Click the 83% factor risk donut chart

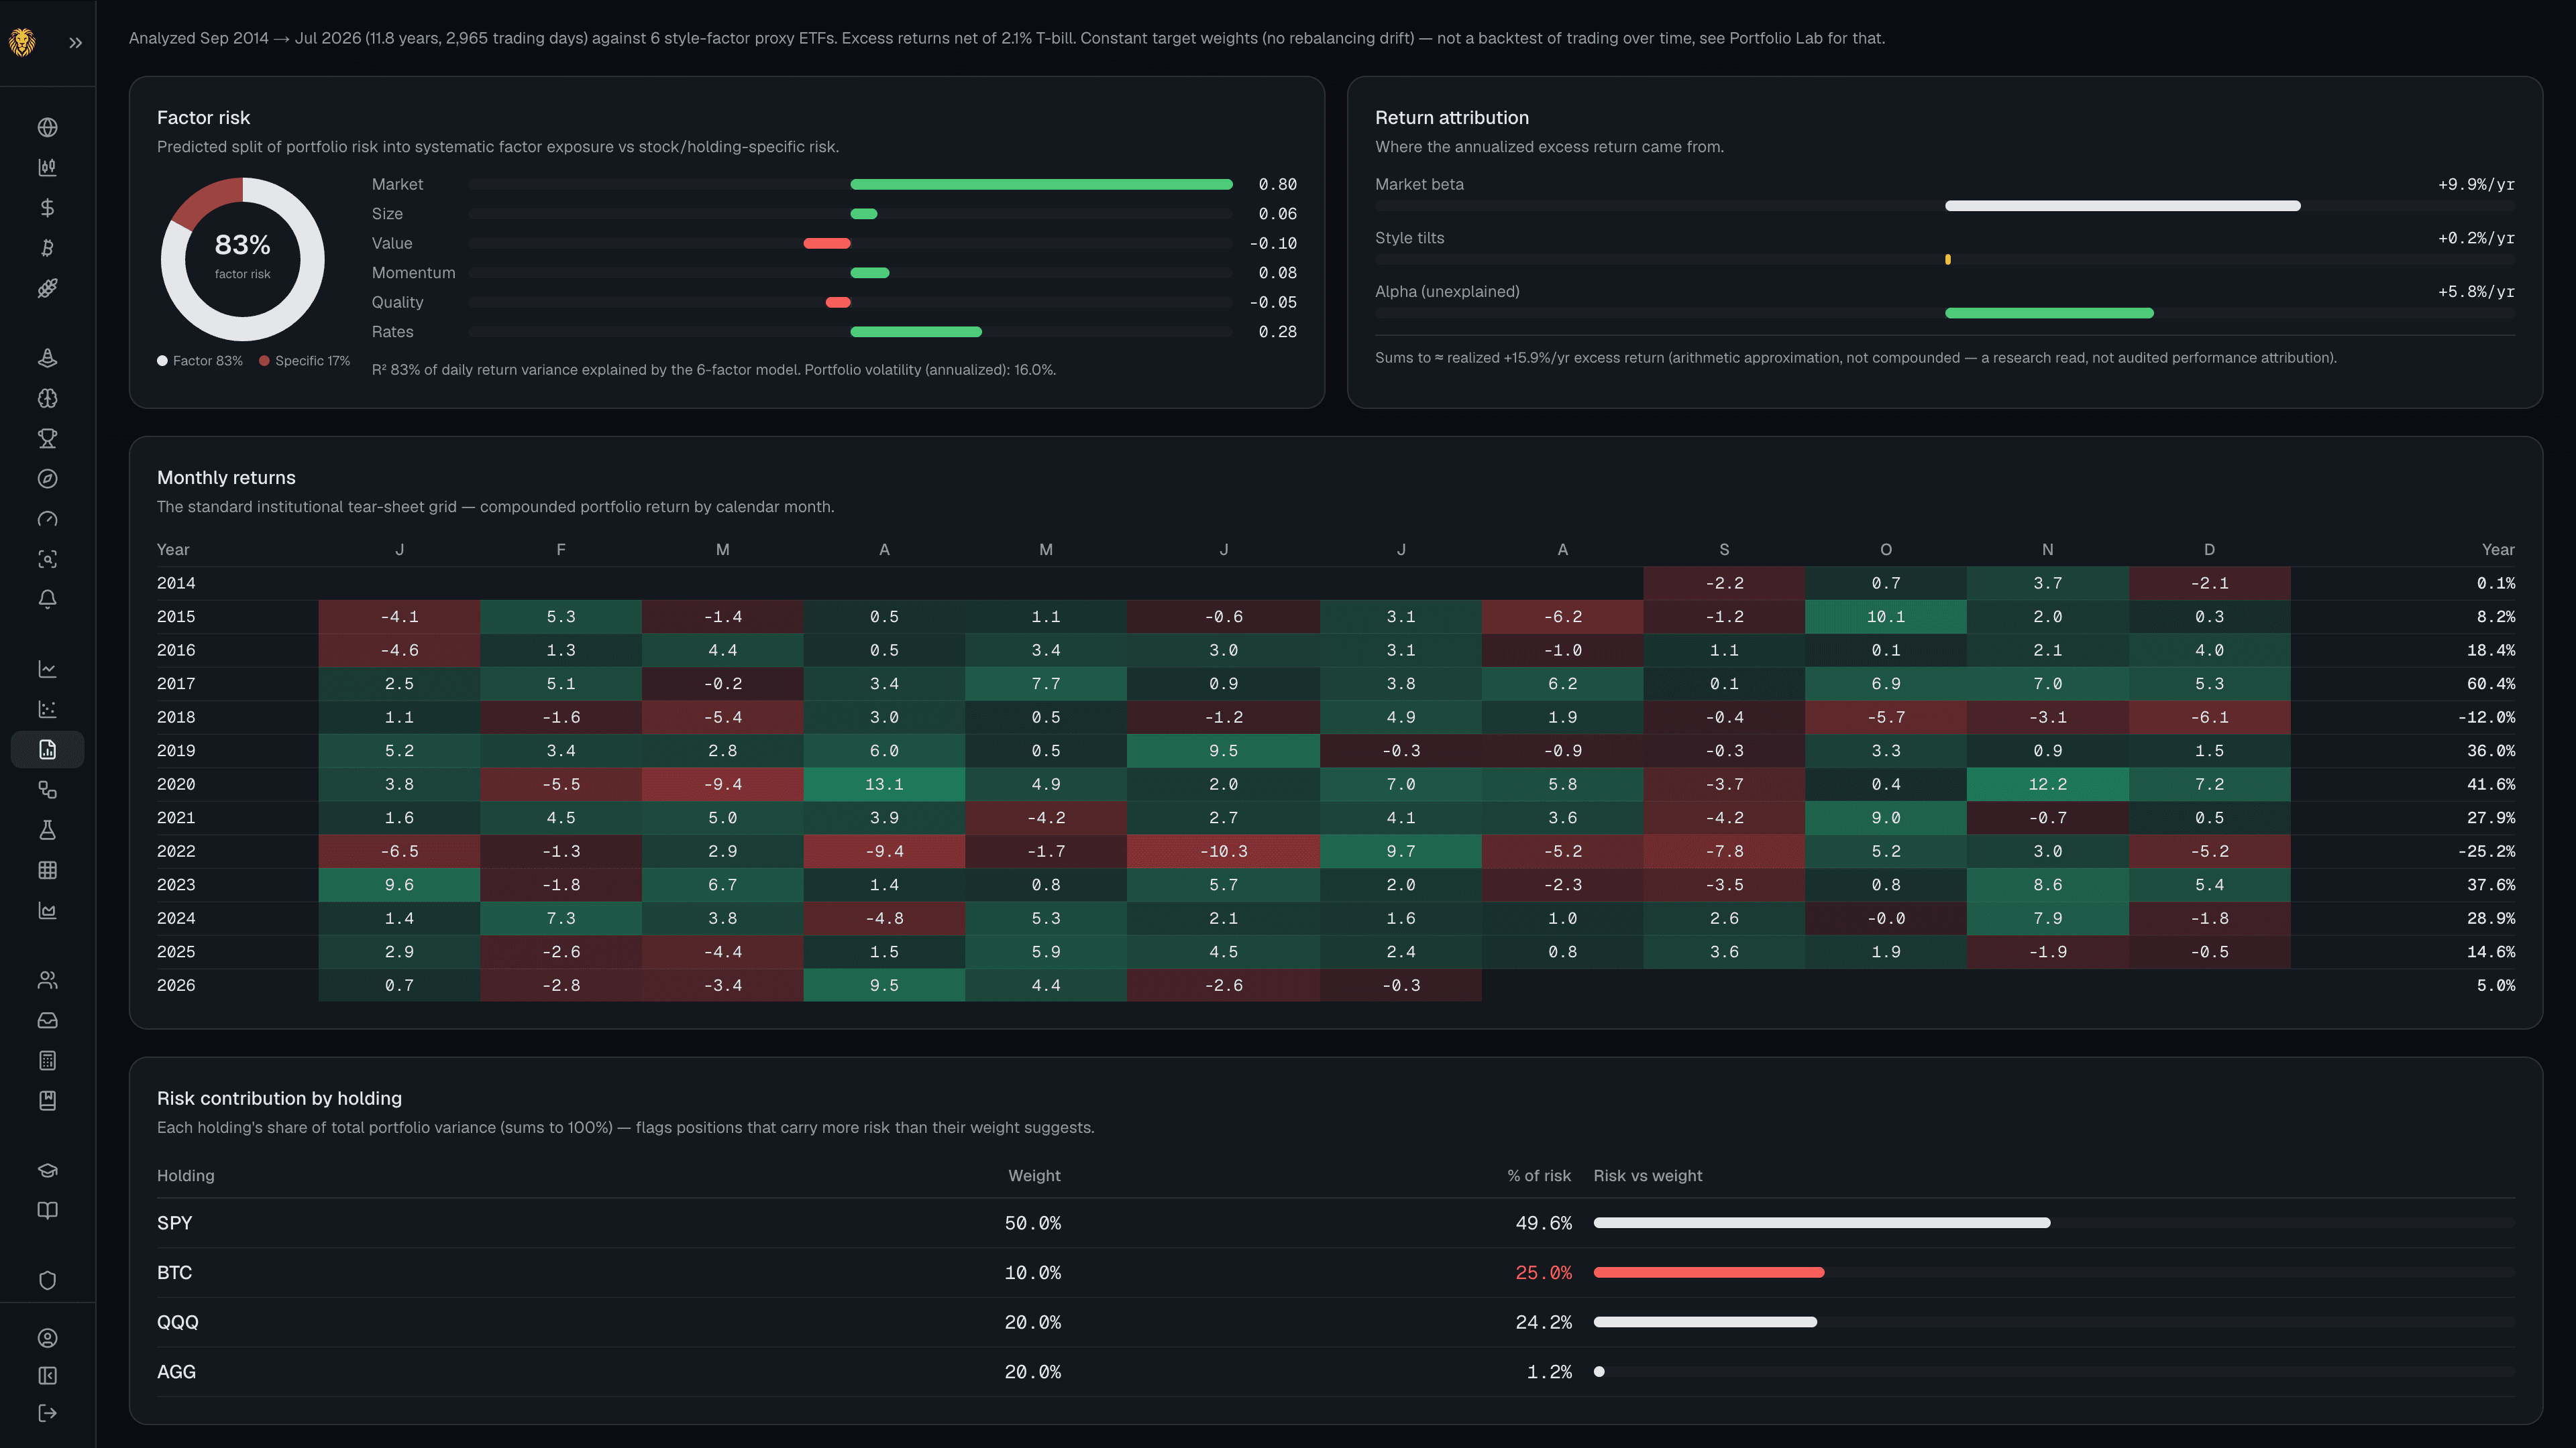pyautogui.click(x=242, y=259)
